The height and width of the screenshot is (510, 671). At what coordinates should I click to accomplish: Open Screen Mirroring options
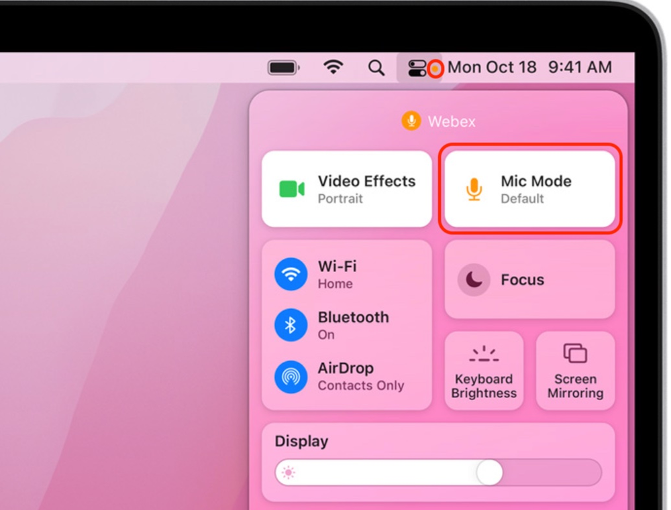tap(576, 371)
